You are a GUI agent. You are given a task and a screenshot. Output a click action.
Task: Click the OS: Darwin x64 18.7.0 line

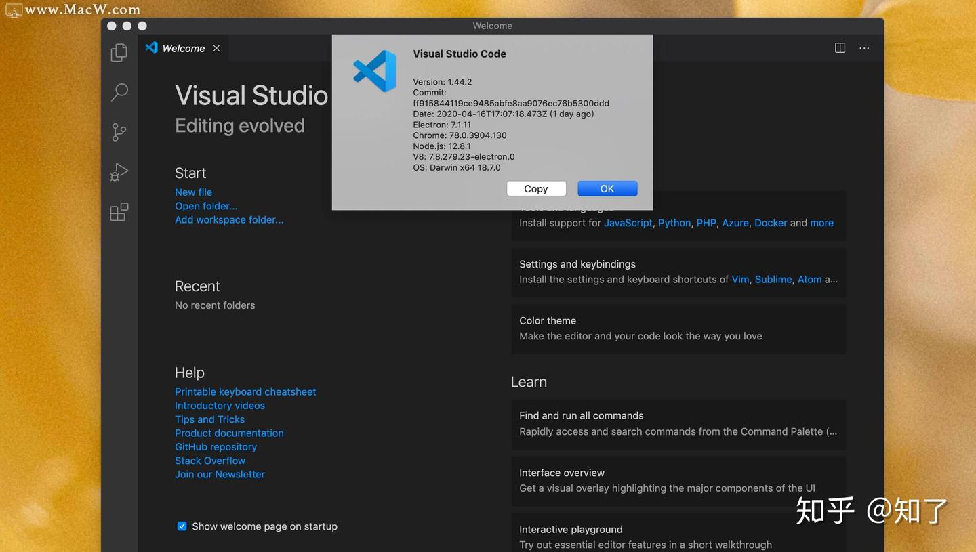point(457,167)
